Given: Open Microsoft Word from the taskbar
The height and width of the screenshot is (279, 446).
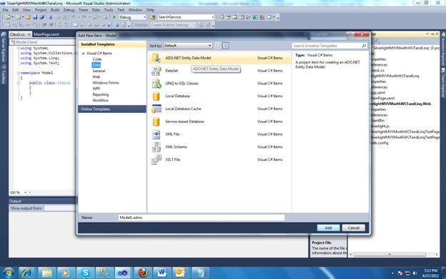Looking at the screenshot, I should 162,273.
